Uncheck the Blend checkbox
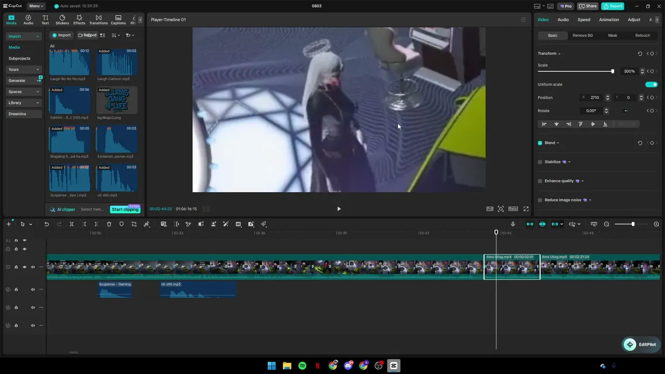Image resolution: width=665 pixels, height=374 pixels. (x=540, y=143)
